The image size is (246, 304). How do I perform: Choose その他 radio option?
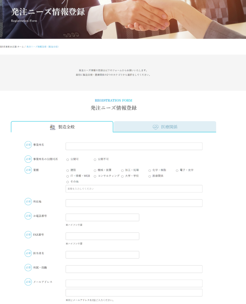(68, 182)
